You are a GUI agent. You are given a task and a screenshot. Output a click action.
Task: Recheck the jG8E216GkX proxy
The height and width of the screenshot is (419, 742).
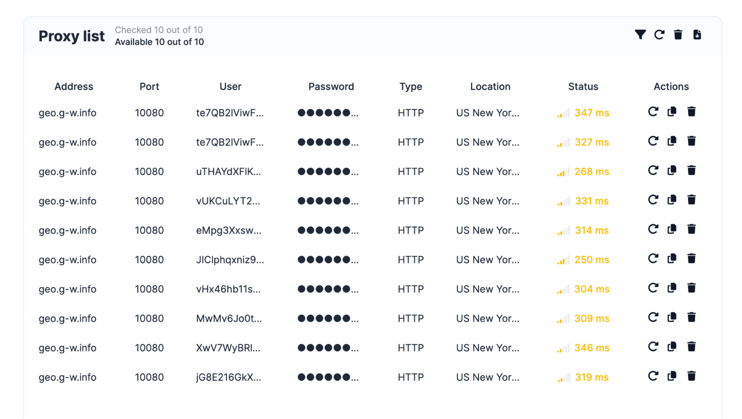click(653, 376)
